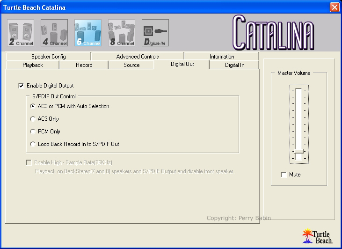The height and width of the screenshot is (249, 342).
Task: Select the 2 Channel speaker mode icon
Action: tap(21, 33)
